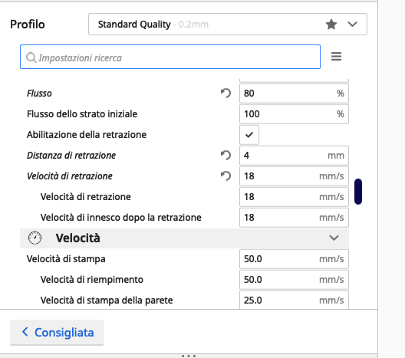Click the Velocità section header

tap(184, 238)
